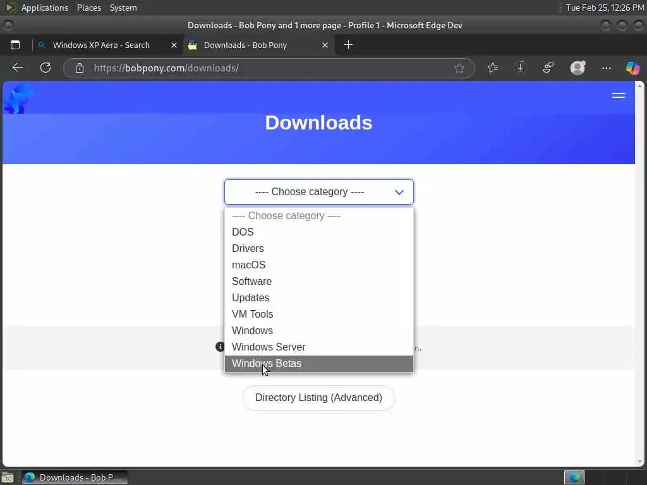Select the placeholder Choose category option
647x485 pixels.
318,216
